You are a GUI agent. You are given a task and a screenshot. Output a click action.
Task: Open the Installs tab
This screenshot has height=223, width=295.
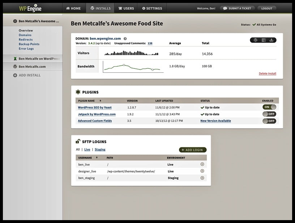[x=101, y=8]
